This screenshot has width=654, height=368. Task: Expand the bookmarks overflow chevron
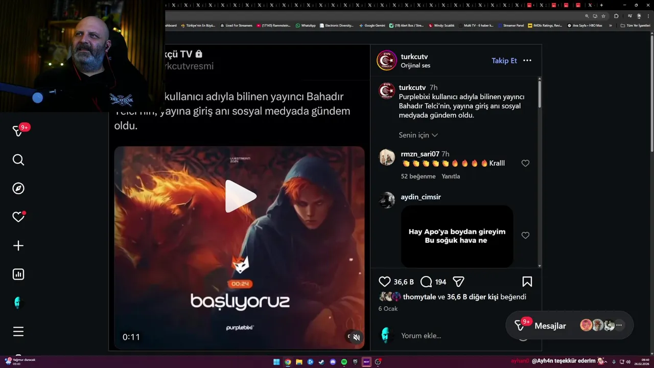point(610,25)
